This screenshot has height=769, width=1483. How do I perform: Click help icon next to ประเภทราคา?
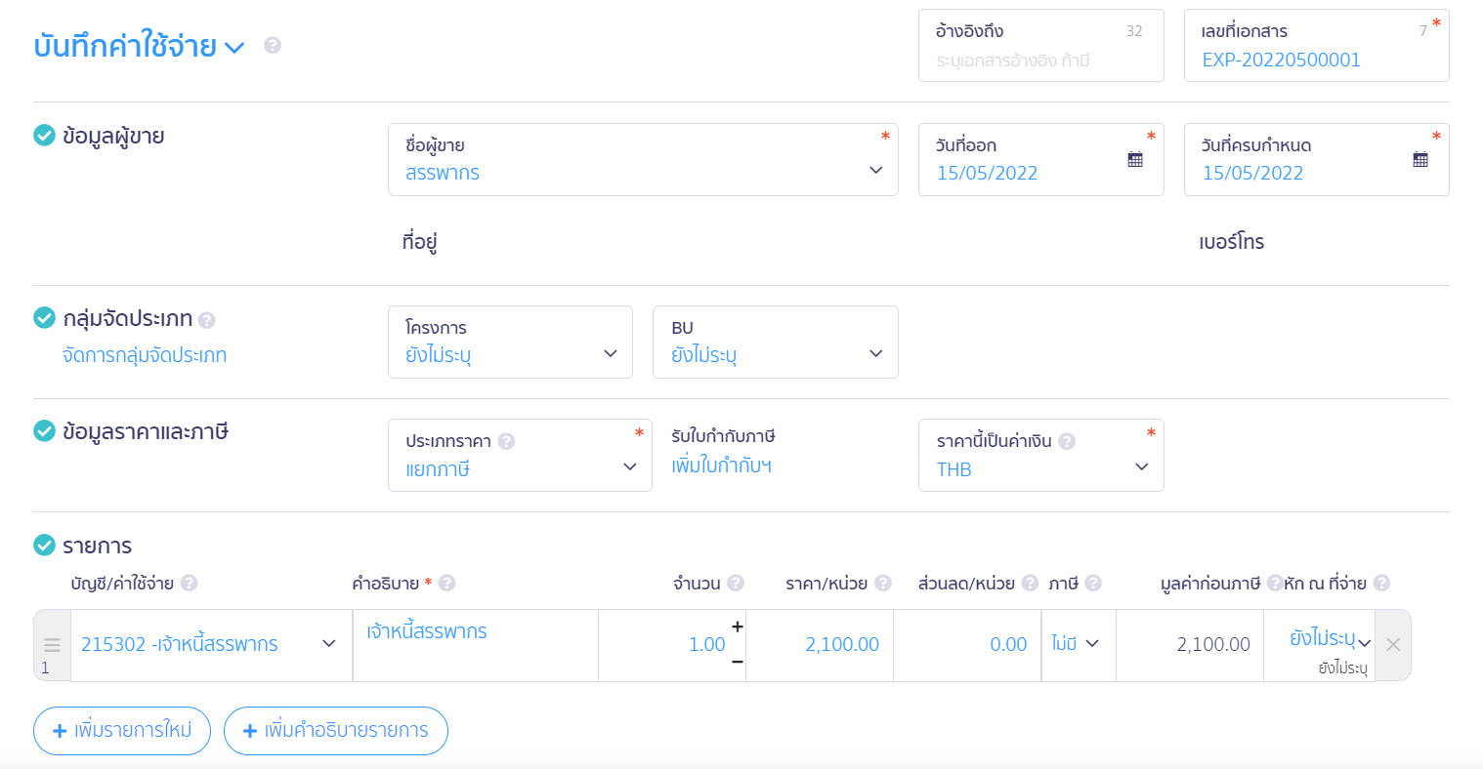point(506,441)
